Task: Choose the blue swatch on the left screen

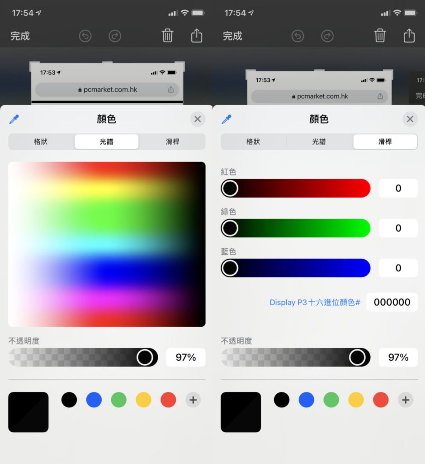Action: pos(94,400)
